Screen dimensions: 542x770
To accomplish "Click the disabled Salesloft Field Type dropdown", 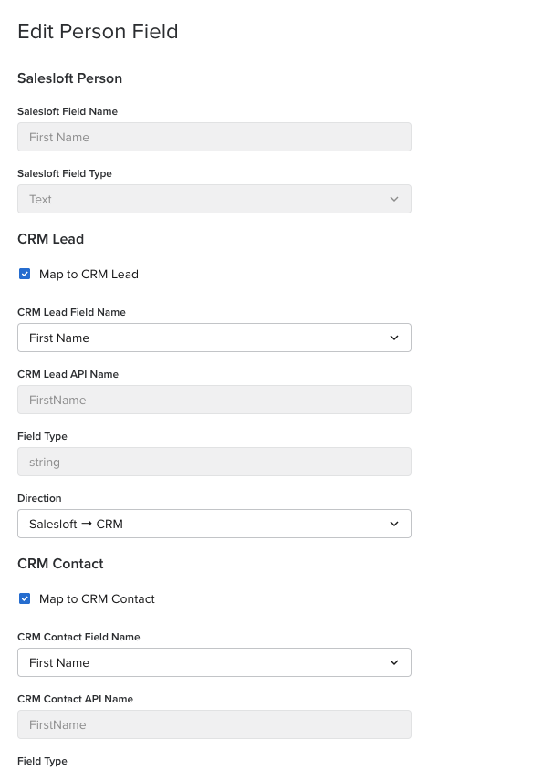I will 214,199.
